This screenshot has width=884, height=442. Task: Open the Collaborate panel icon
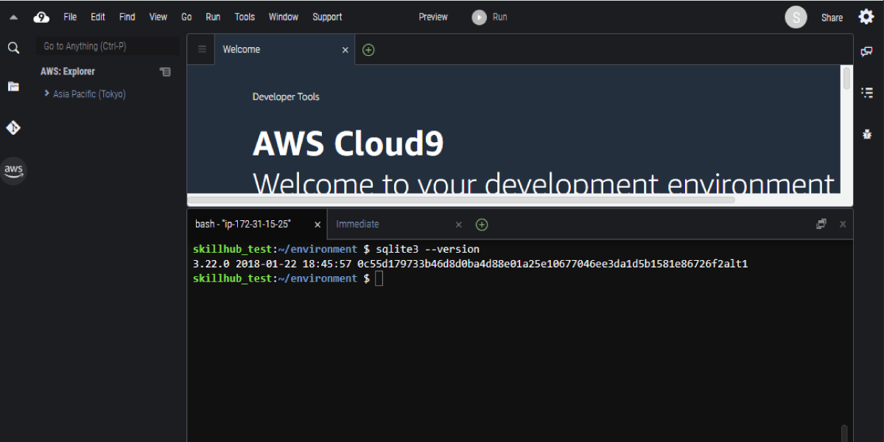pyautogui.click(x=867, y=52)
